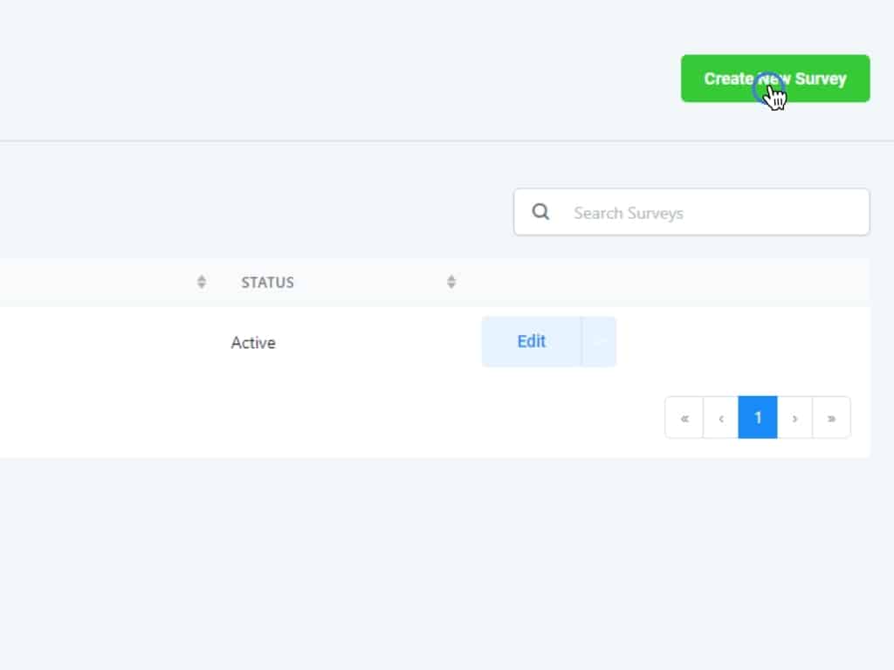Go to previous page using single-left chevron
This screenshot has width=894, height=670.
721,418
